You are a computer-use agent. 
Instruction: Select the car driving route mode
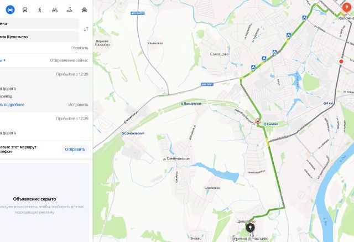[x=10, y=10]
